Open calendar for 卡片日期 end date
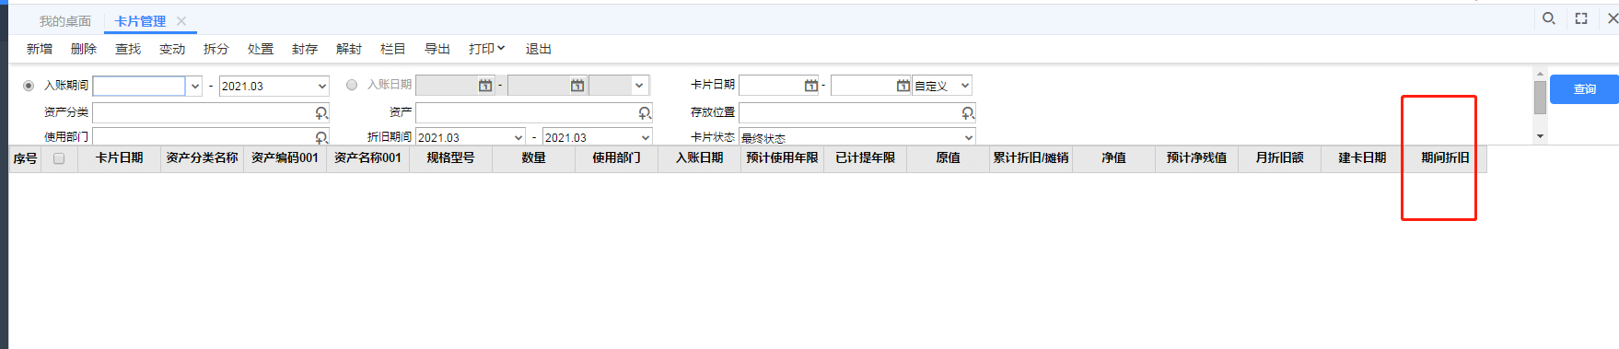Image resolution: width=1619 pixels, height=349 pixels. [903, 86]
